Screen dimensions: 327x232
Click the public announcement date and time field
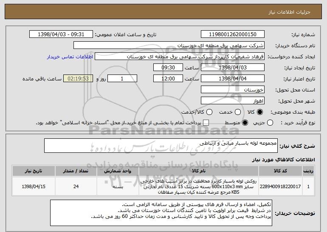[61, 34]
